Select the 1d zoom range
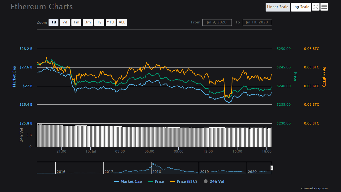The width and height of the screenshot is (341, 192). tap(53, 22)
